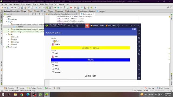Expand the mipmap folder
Screen dimensions: 173x97
pos(9,42)
